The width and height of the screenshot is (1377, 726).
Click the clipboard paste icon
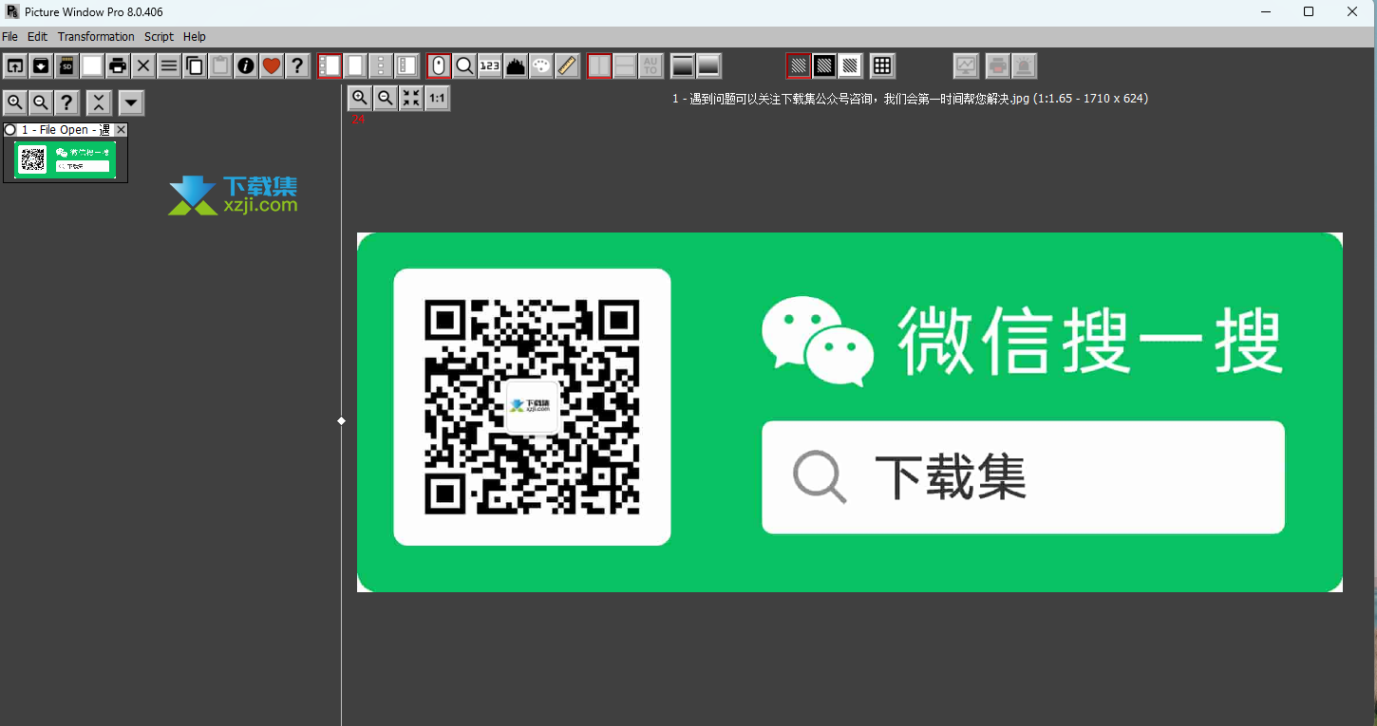point(220,65)
